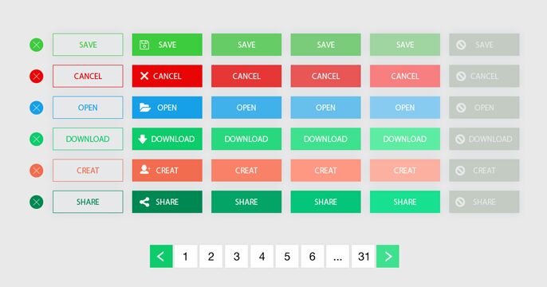Screen dimensions: 547x287
Task: Click the CREAT button with add-user icon
Action: pyautogui.click(x=167, y=170)
